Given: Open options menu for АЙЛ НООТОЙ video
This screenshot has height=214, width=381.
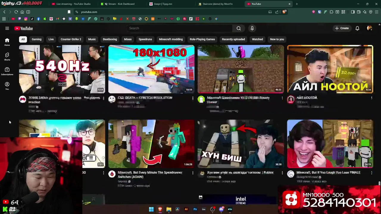Looking at the screenshot, I should click(371, 98).
